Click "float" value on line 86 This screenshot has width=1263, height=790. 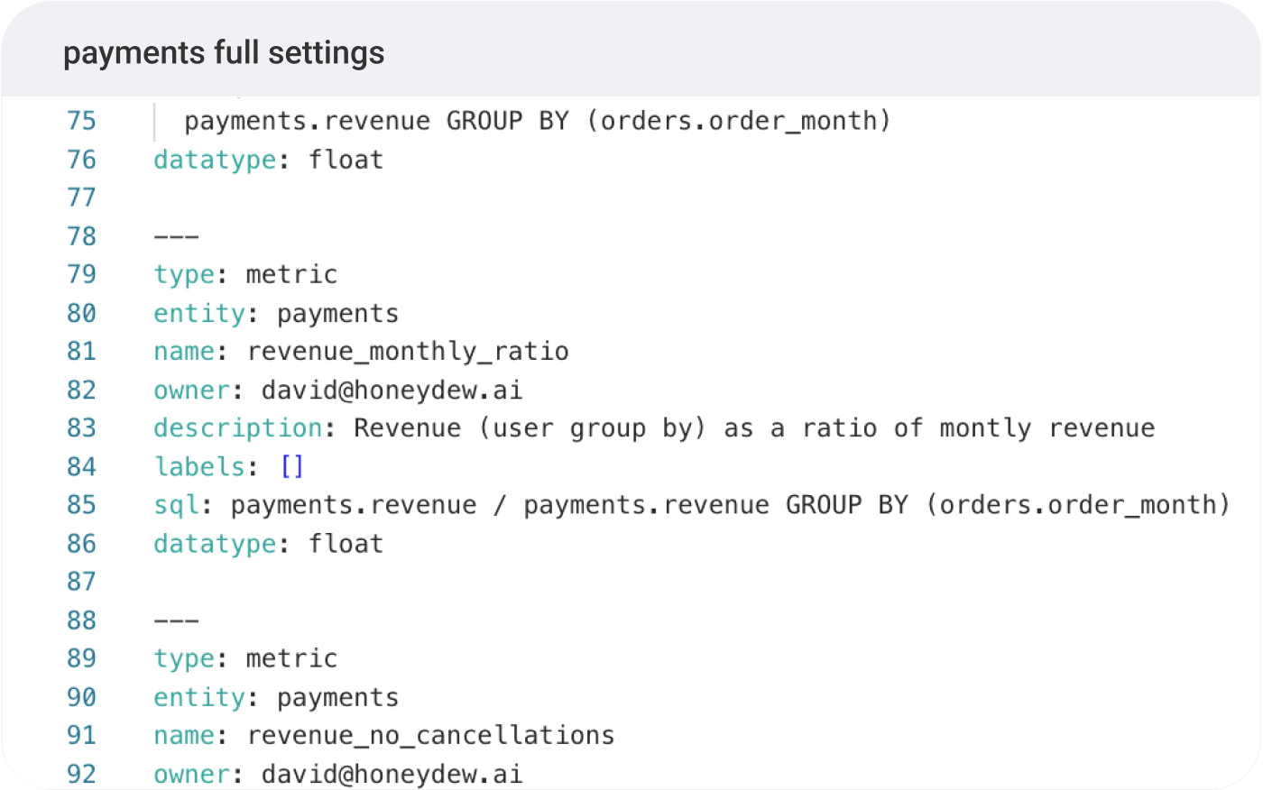point(346,543)
